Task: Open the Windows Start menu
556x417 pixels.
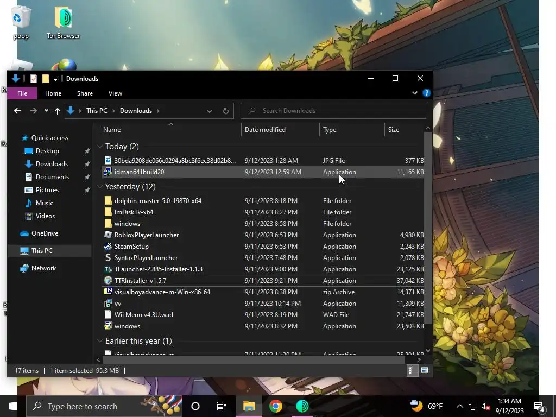Action: tap(13, 406)
